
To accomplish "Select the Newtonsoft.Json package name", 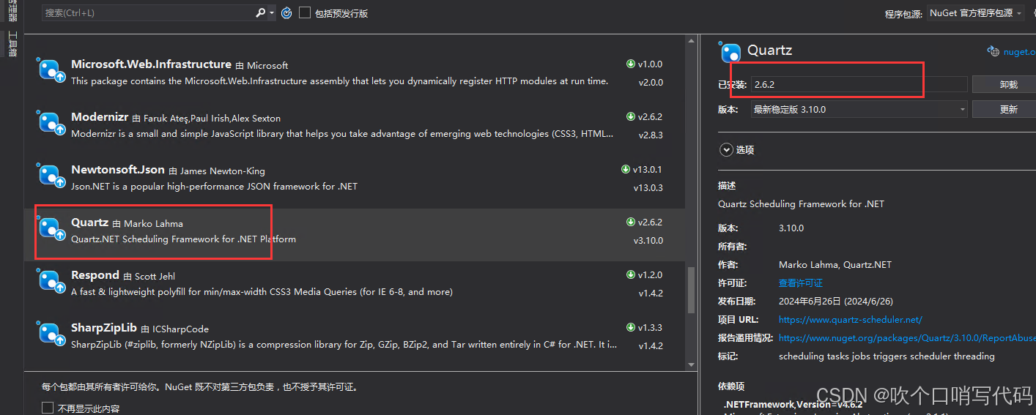I will point(118,170).
